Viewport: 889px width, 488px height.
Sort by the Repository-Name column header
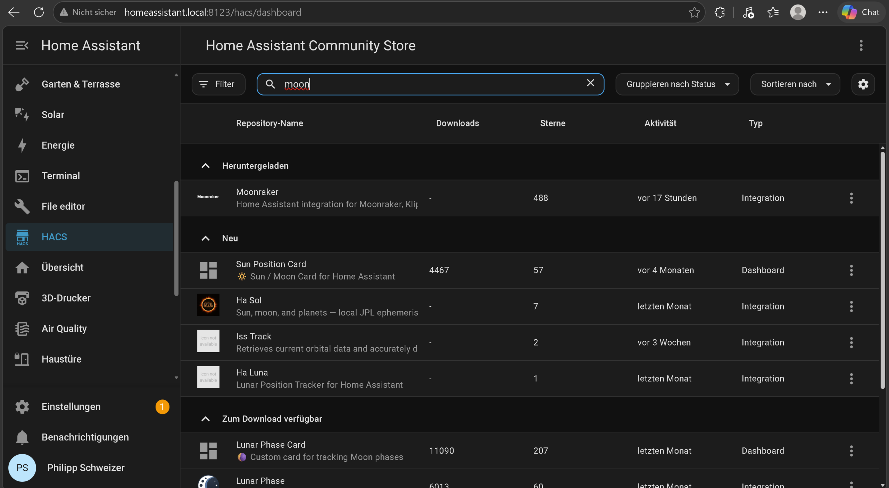tap(269, 123)
